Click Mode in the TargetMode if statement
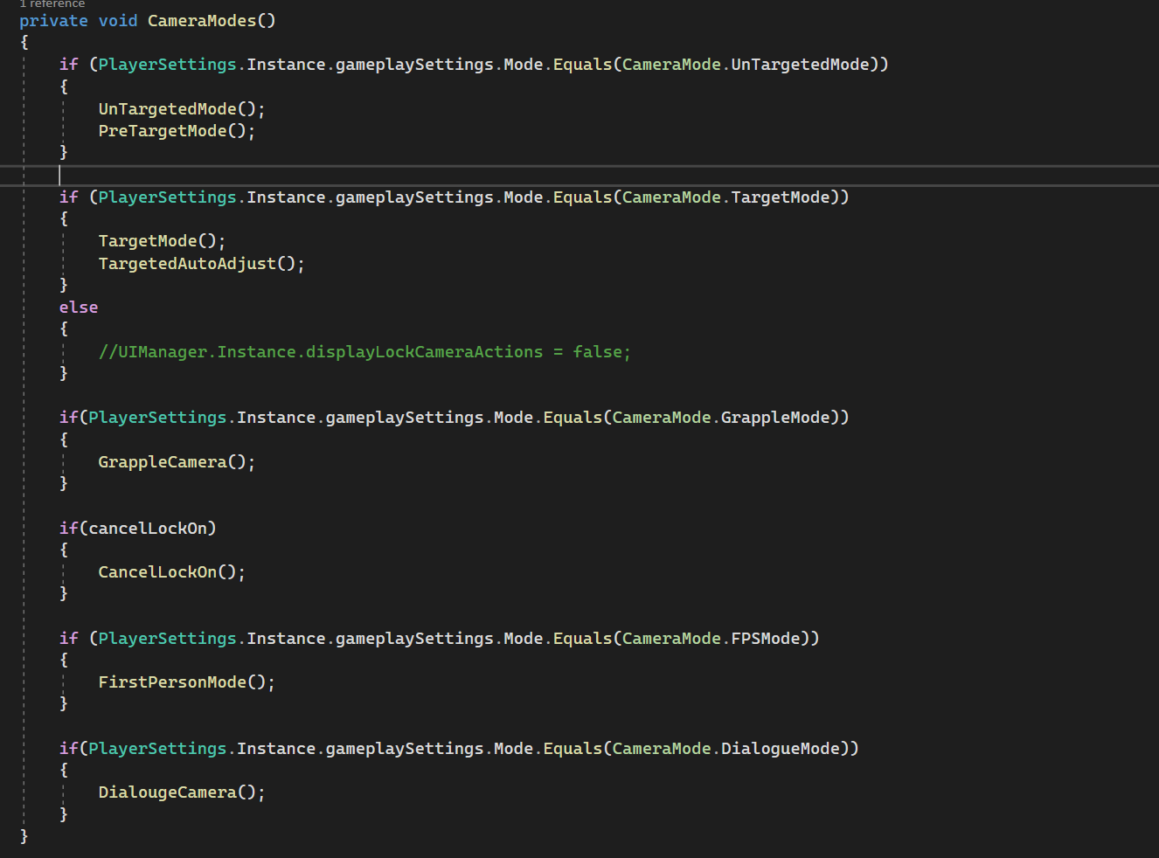 coord(524,197)
